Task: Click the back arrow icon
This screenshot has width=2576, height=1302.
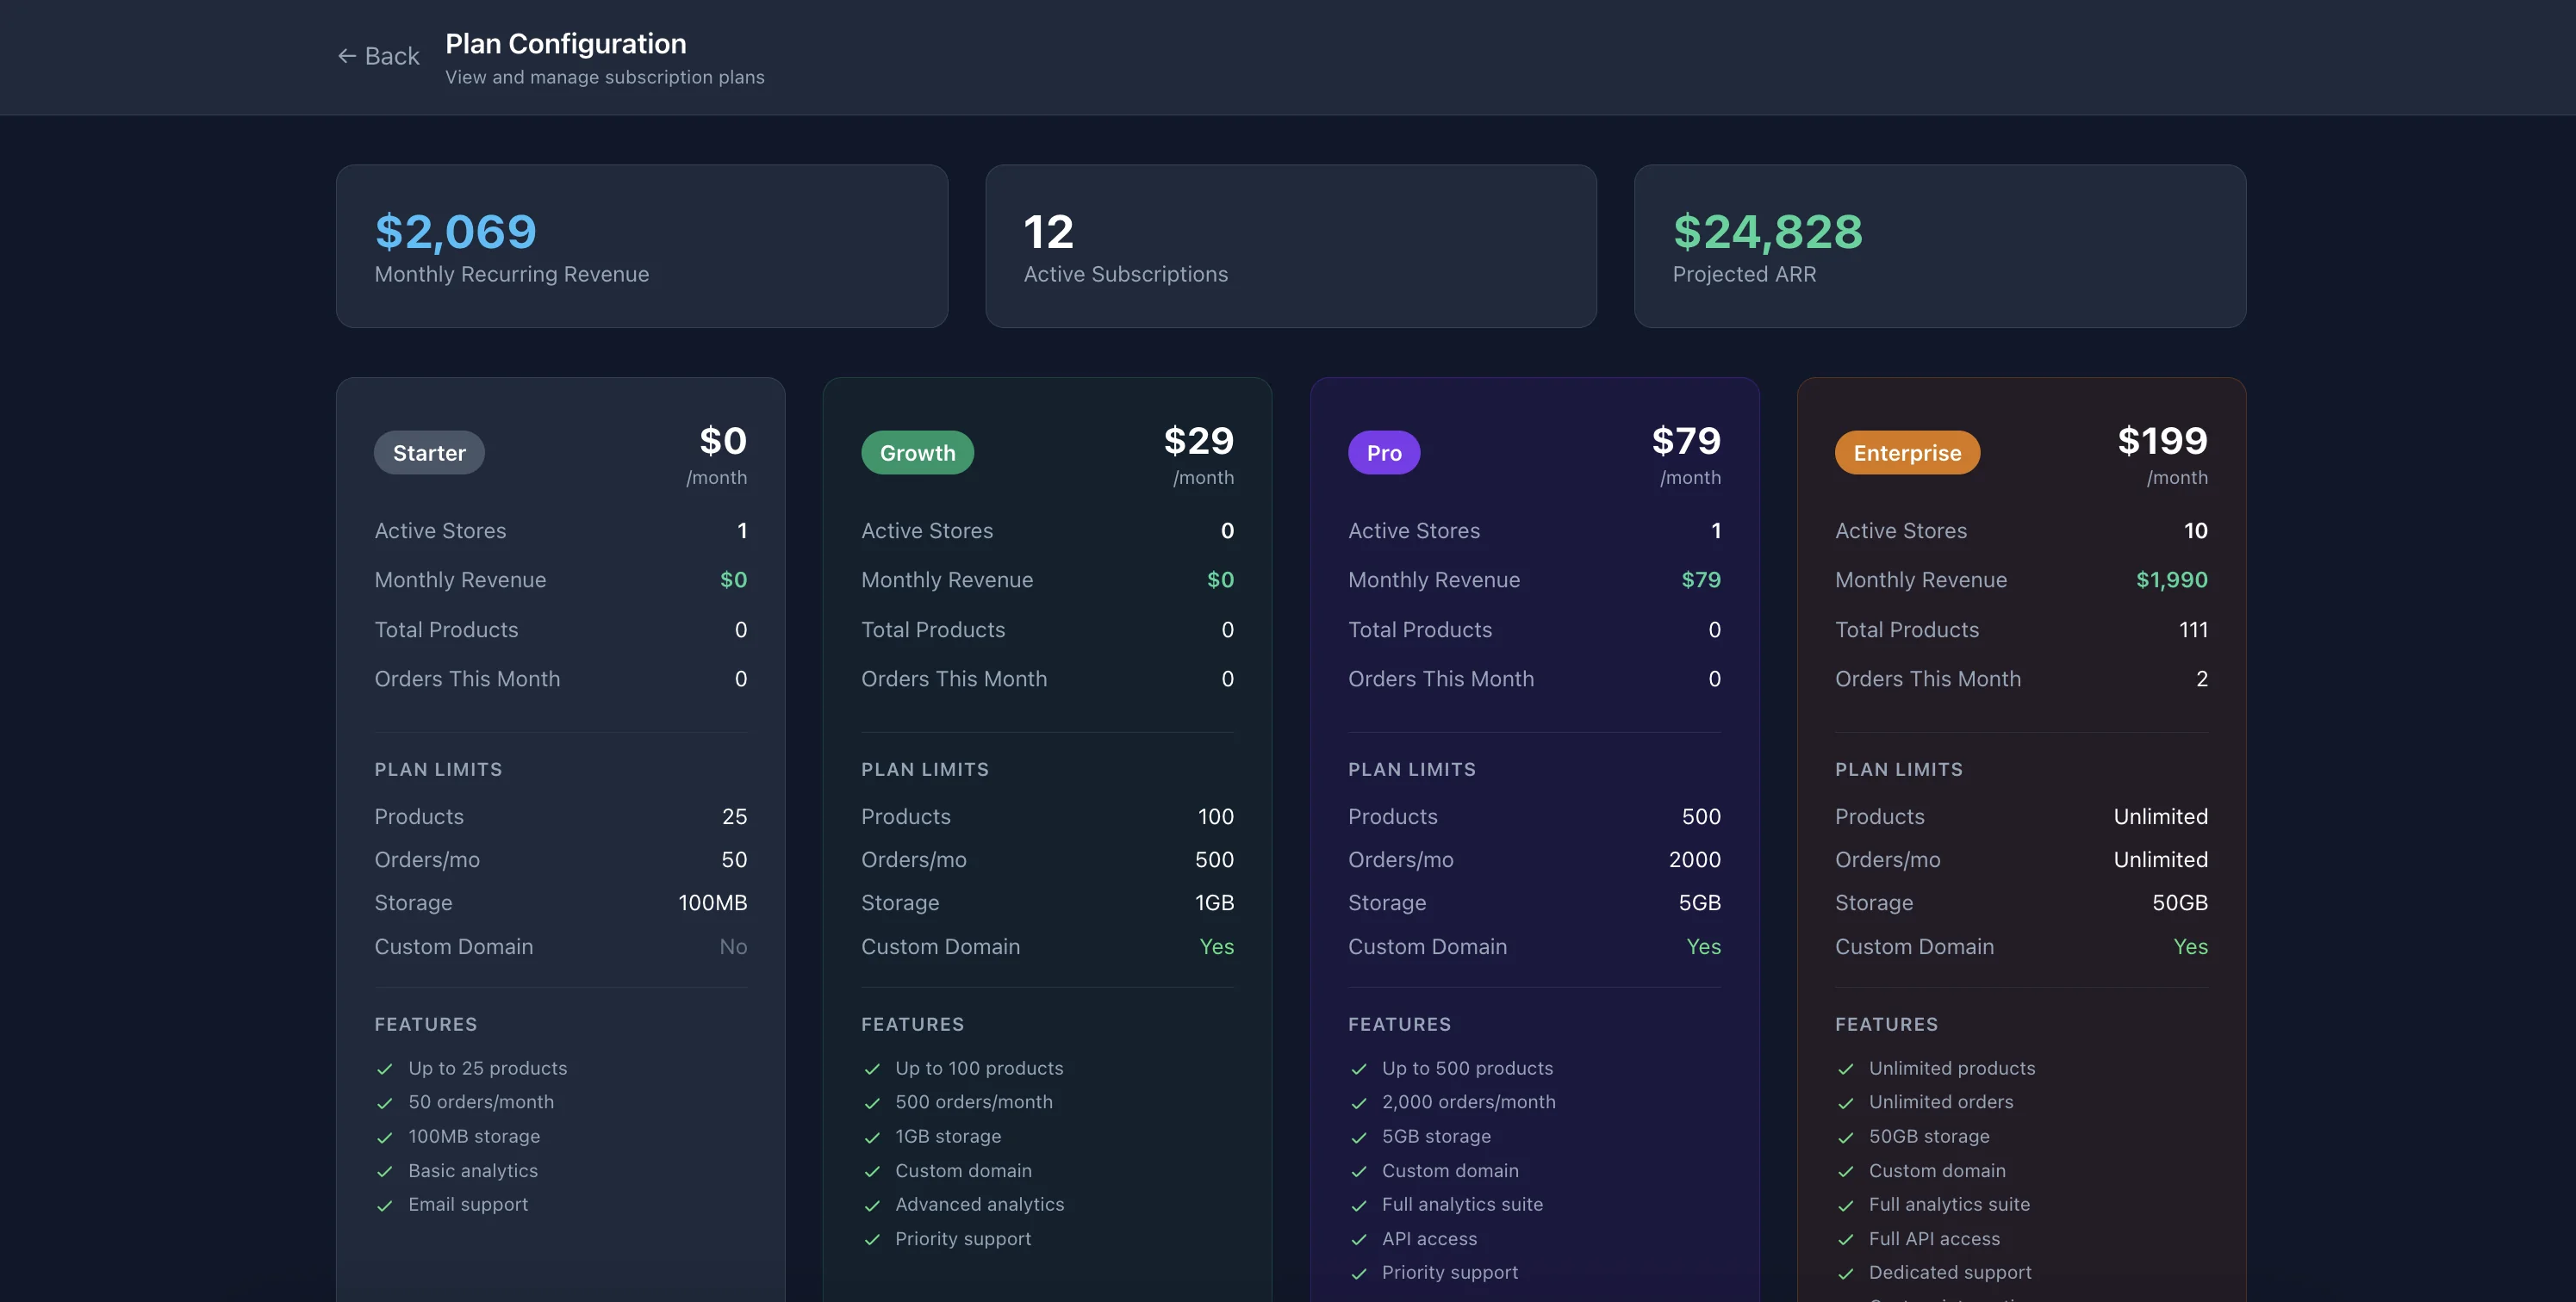Action: tap(347, 55)
